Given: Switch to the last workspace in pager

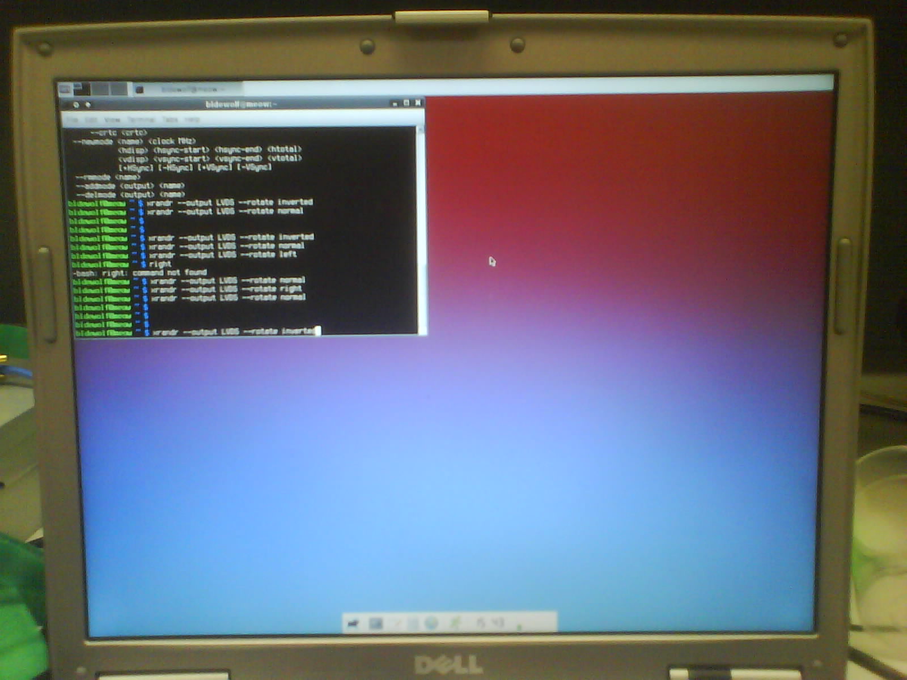Looking at the screenshot, I should (x=119, y=89).
